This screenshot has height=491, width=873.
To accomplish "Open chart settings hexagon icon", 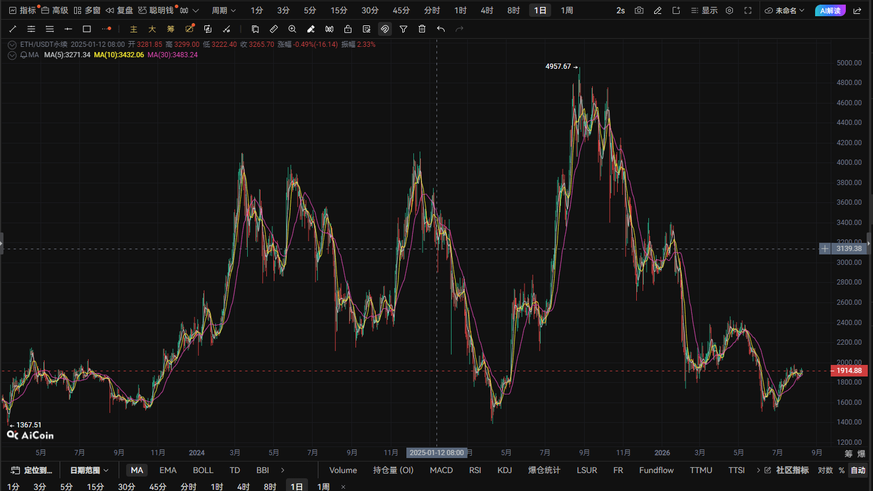I will (x=729, y=10).
